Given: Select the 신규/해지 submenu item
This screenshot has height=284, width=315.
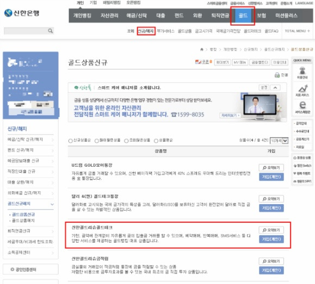Looking at the screenshot, I should click(146, 31).
